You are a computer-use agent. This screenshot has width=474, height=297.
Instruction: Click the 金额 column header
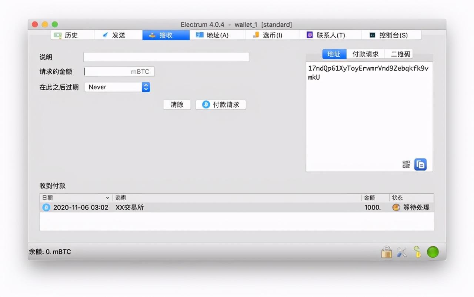click(x=375, y=198)
